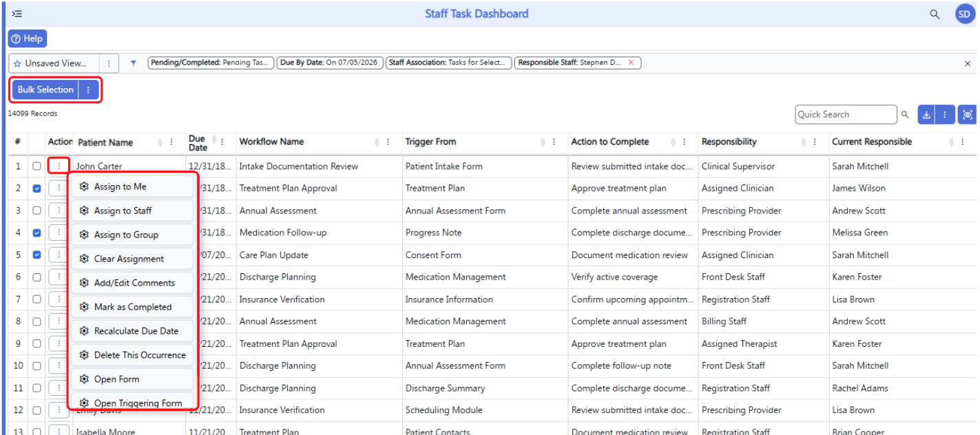Open the Staff Association filter chip

(448, 63)
